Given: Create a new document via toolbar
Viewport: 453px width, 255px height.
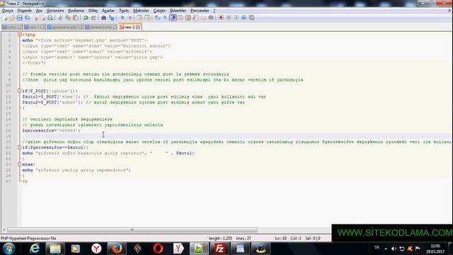Looking at the screenshot, I should pos(5,18).
